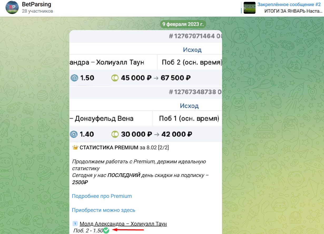Select bet ID #12767971464
Viewport: 324px width, 234px height.
tap(192, 36)
